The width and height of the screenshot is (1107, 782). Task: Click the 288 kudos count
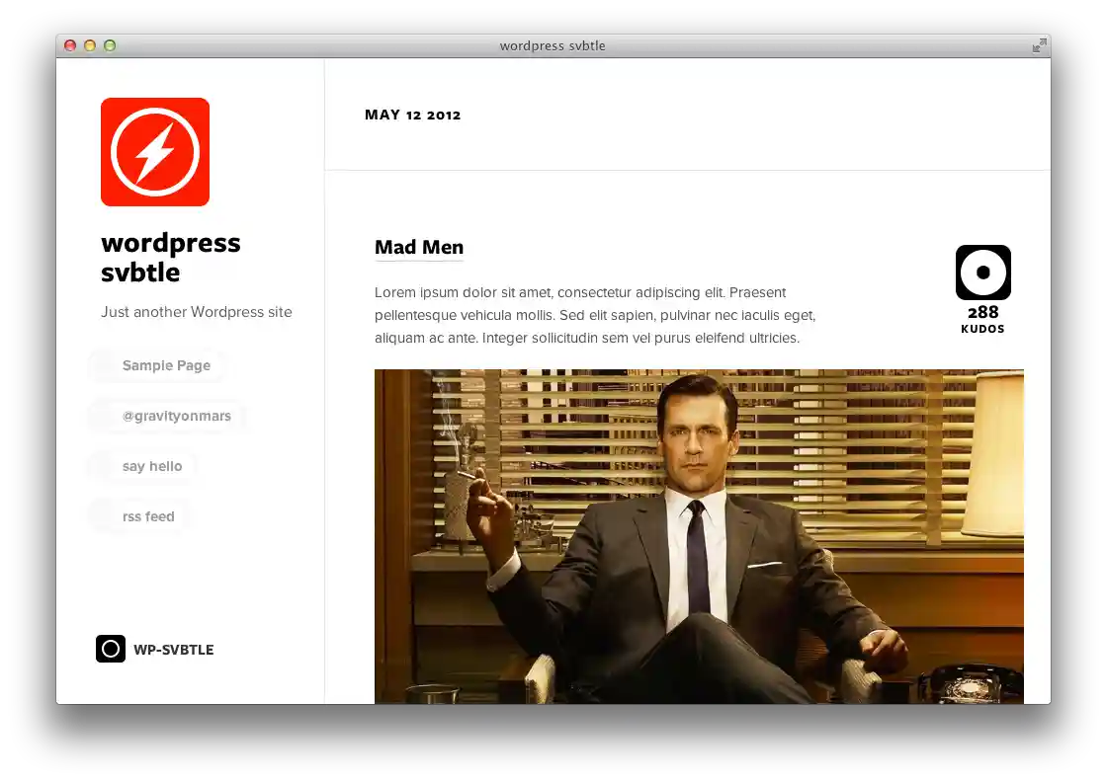coord(982,312)
